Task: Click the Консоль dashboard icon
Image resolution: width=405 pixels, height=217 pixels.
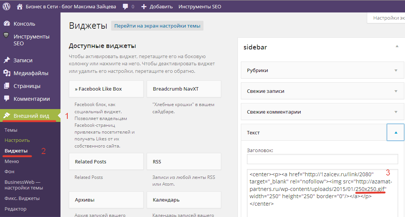Action: [6, 23]
